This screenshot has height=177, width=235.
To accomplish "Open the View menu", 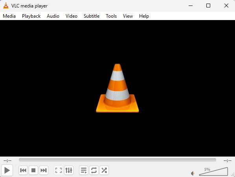I will [x=128, y=16].
